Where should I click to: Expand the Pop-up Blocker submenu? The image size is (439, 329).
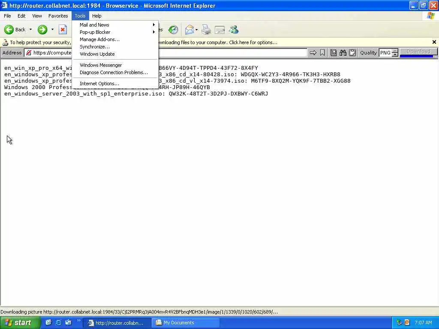[x=115, y=32]
